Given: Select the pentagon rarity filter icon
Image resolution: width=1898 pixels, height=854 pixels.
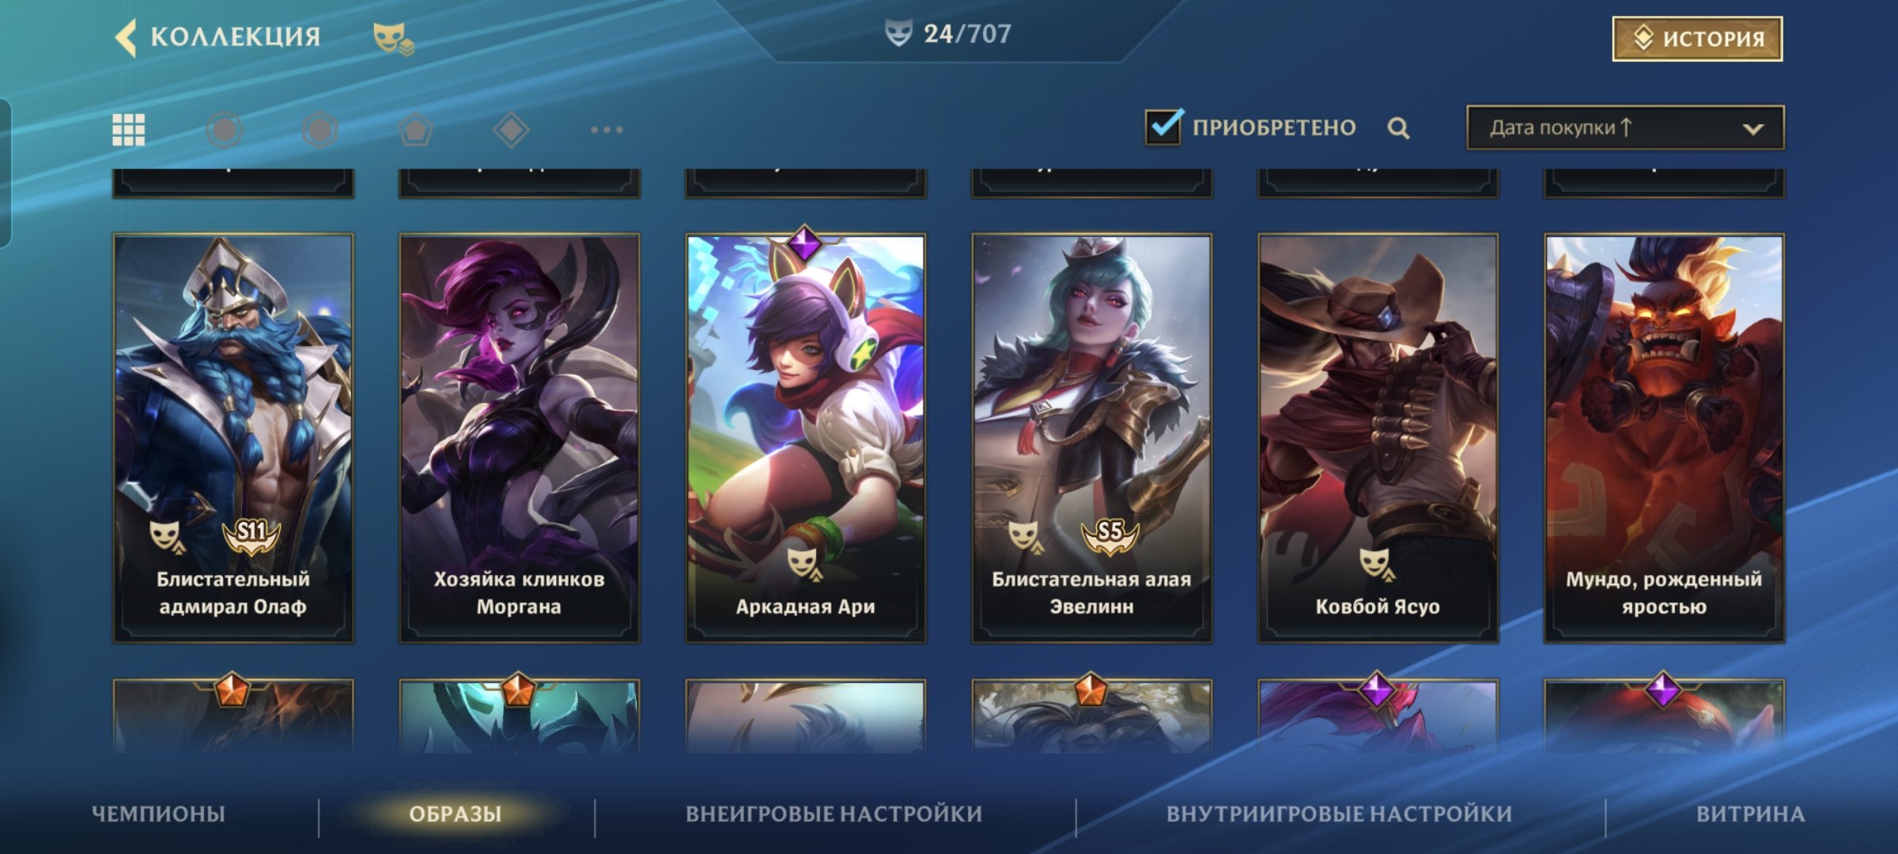Looking at the screenshot, I should point(415,130).
